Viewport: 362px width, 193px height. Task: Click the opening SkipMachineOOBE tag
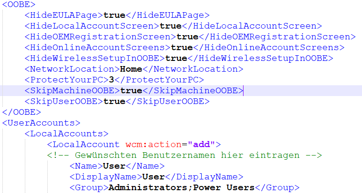coord(73,90)
